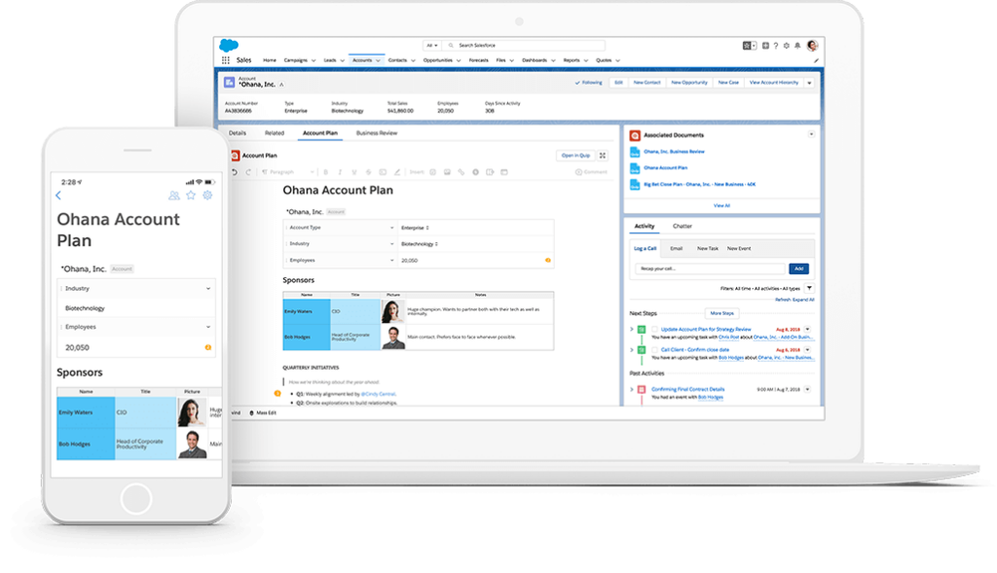Toggle the Following button on account
The height and width of the screenshot is (573, 997).
coord(588,83)
